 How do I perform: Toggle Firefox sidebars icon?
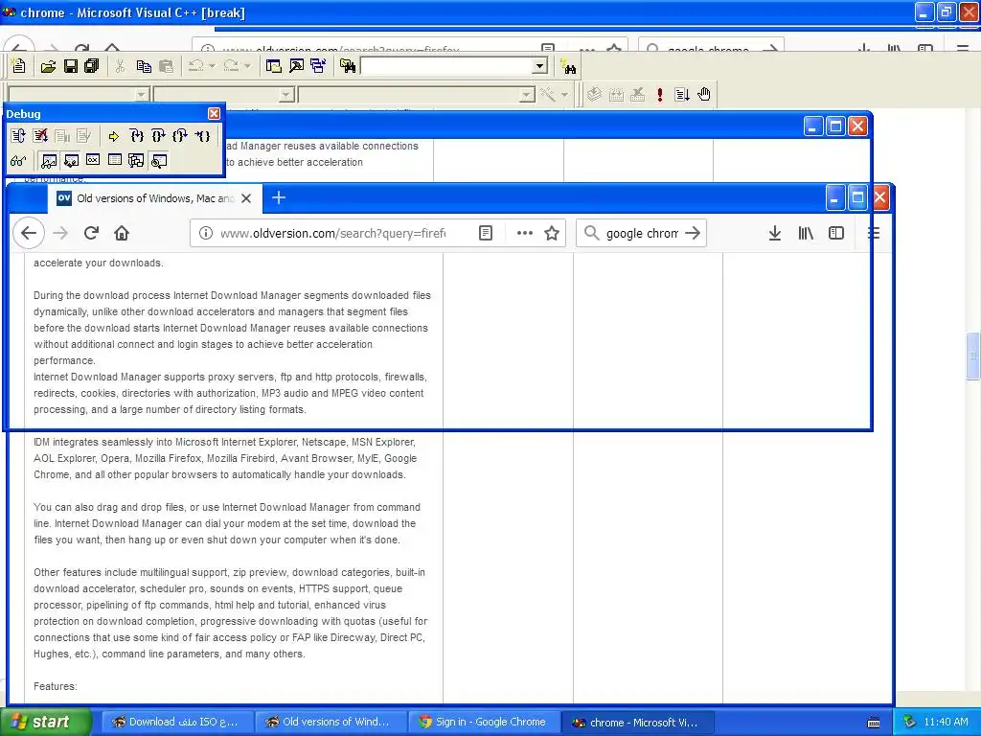tap(835, 234)
